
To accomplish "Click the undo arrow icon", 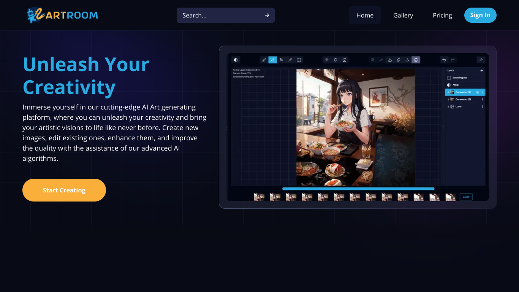I will click(x=444, y=60).
